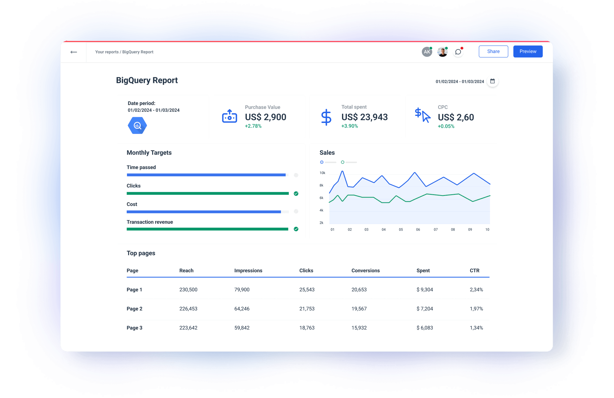Open the user profile picture menu

(442, 52)
